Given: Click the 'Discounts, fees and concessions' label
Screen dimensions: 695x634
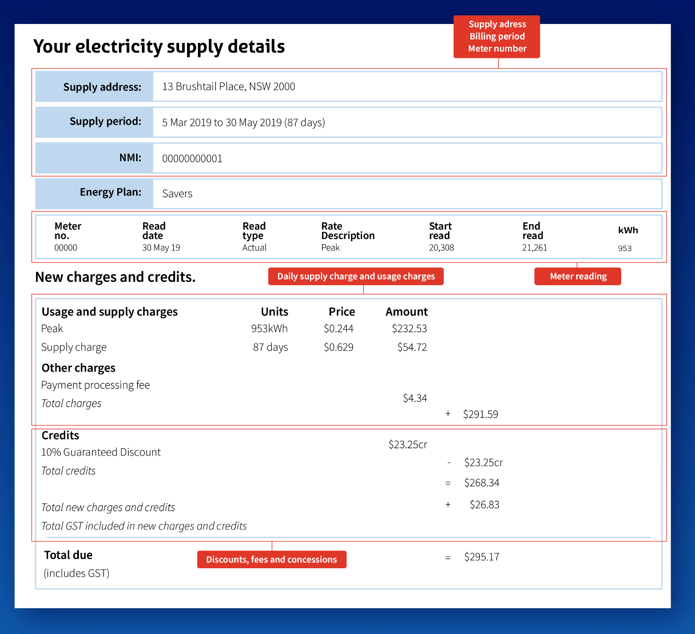Looking at the screenshot, I should tap(272, 560).
